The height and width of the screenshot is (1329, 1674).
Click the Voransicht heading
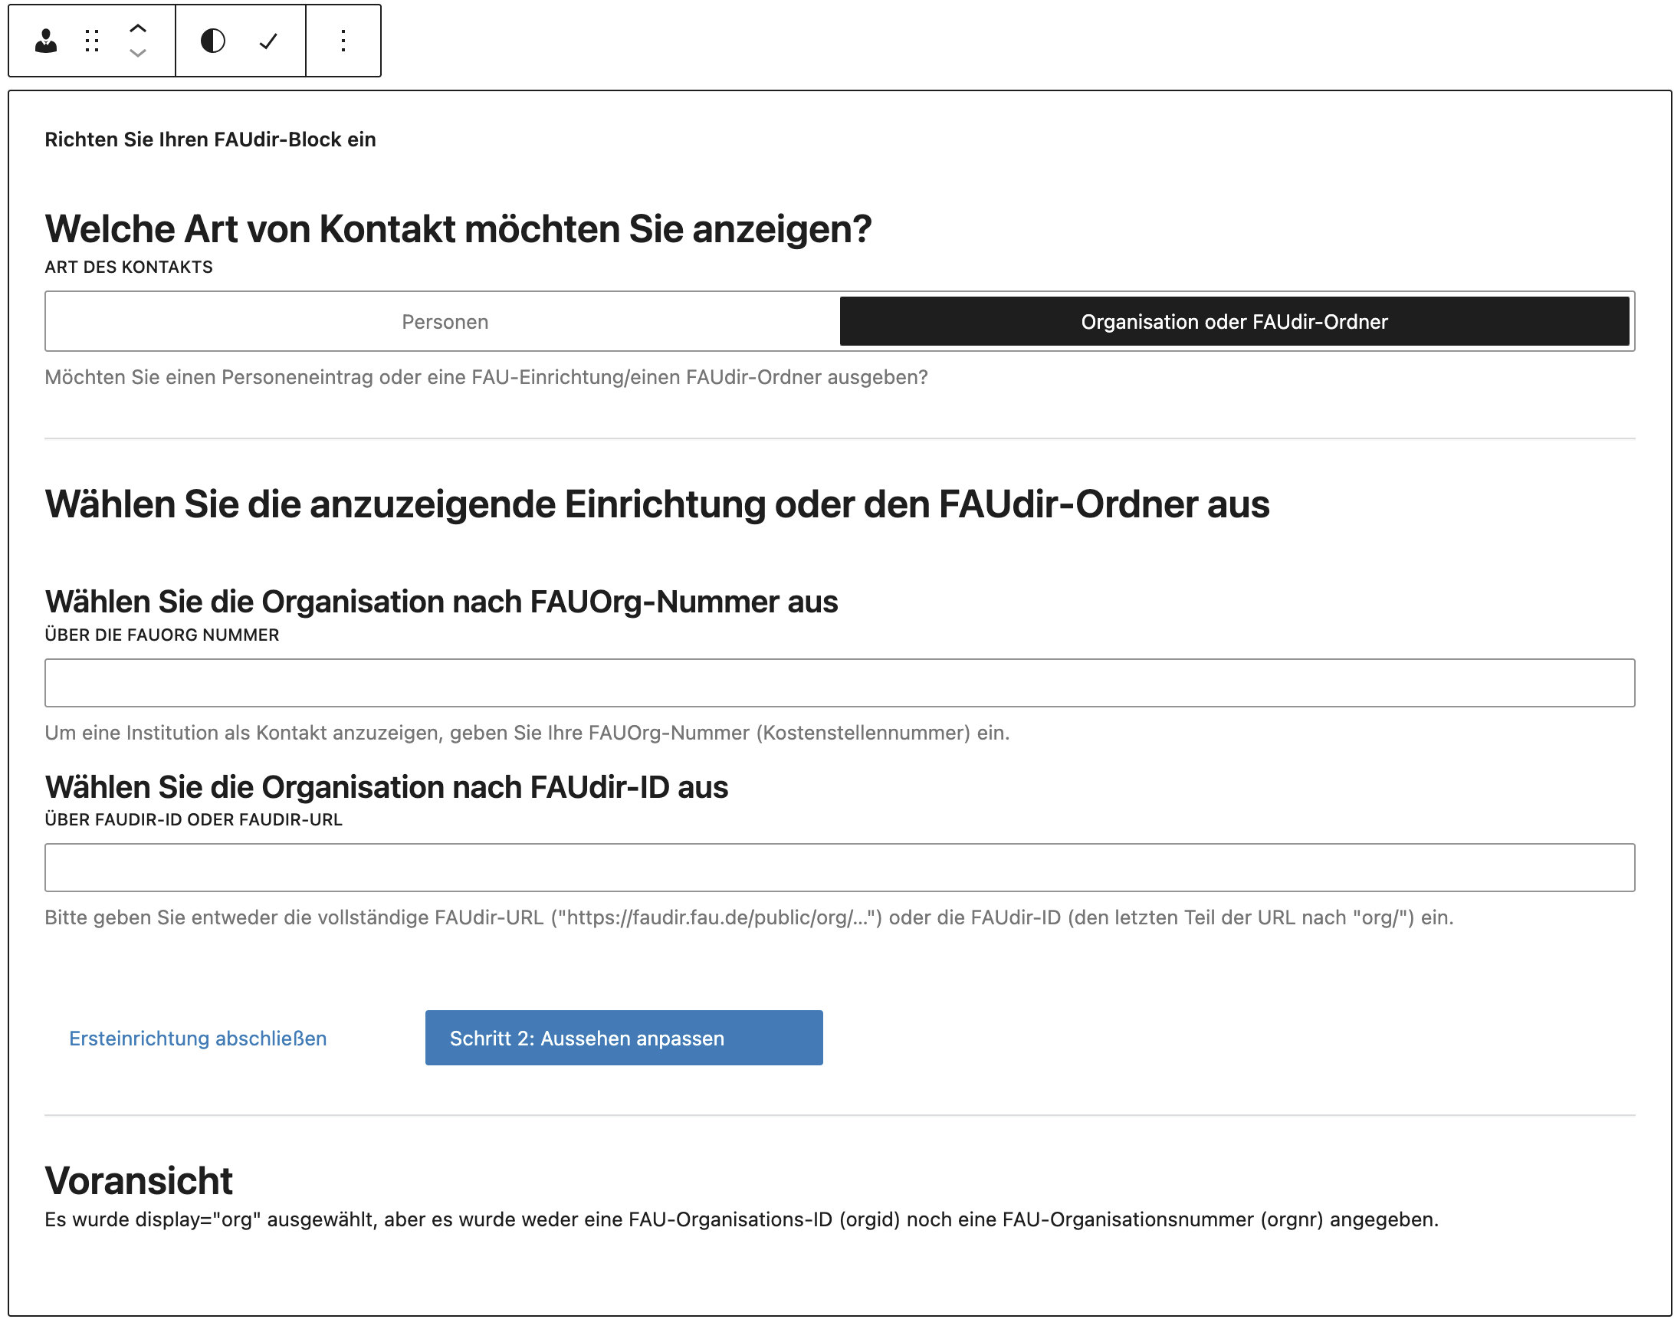click(x=138, y=1180)
